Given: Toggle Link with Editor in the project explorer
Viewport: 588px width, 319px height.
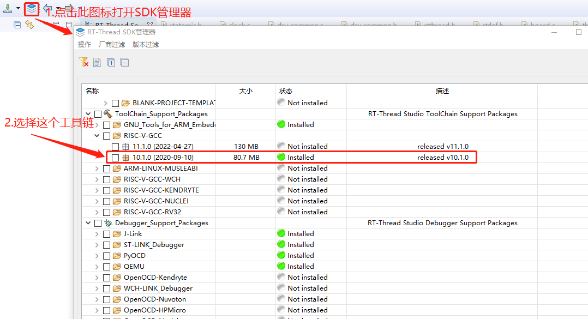Looking at the screenshot, I should click(x=29, y=25).
